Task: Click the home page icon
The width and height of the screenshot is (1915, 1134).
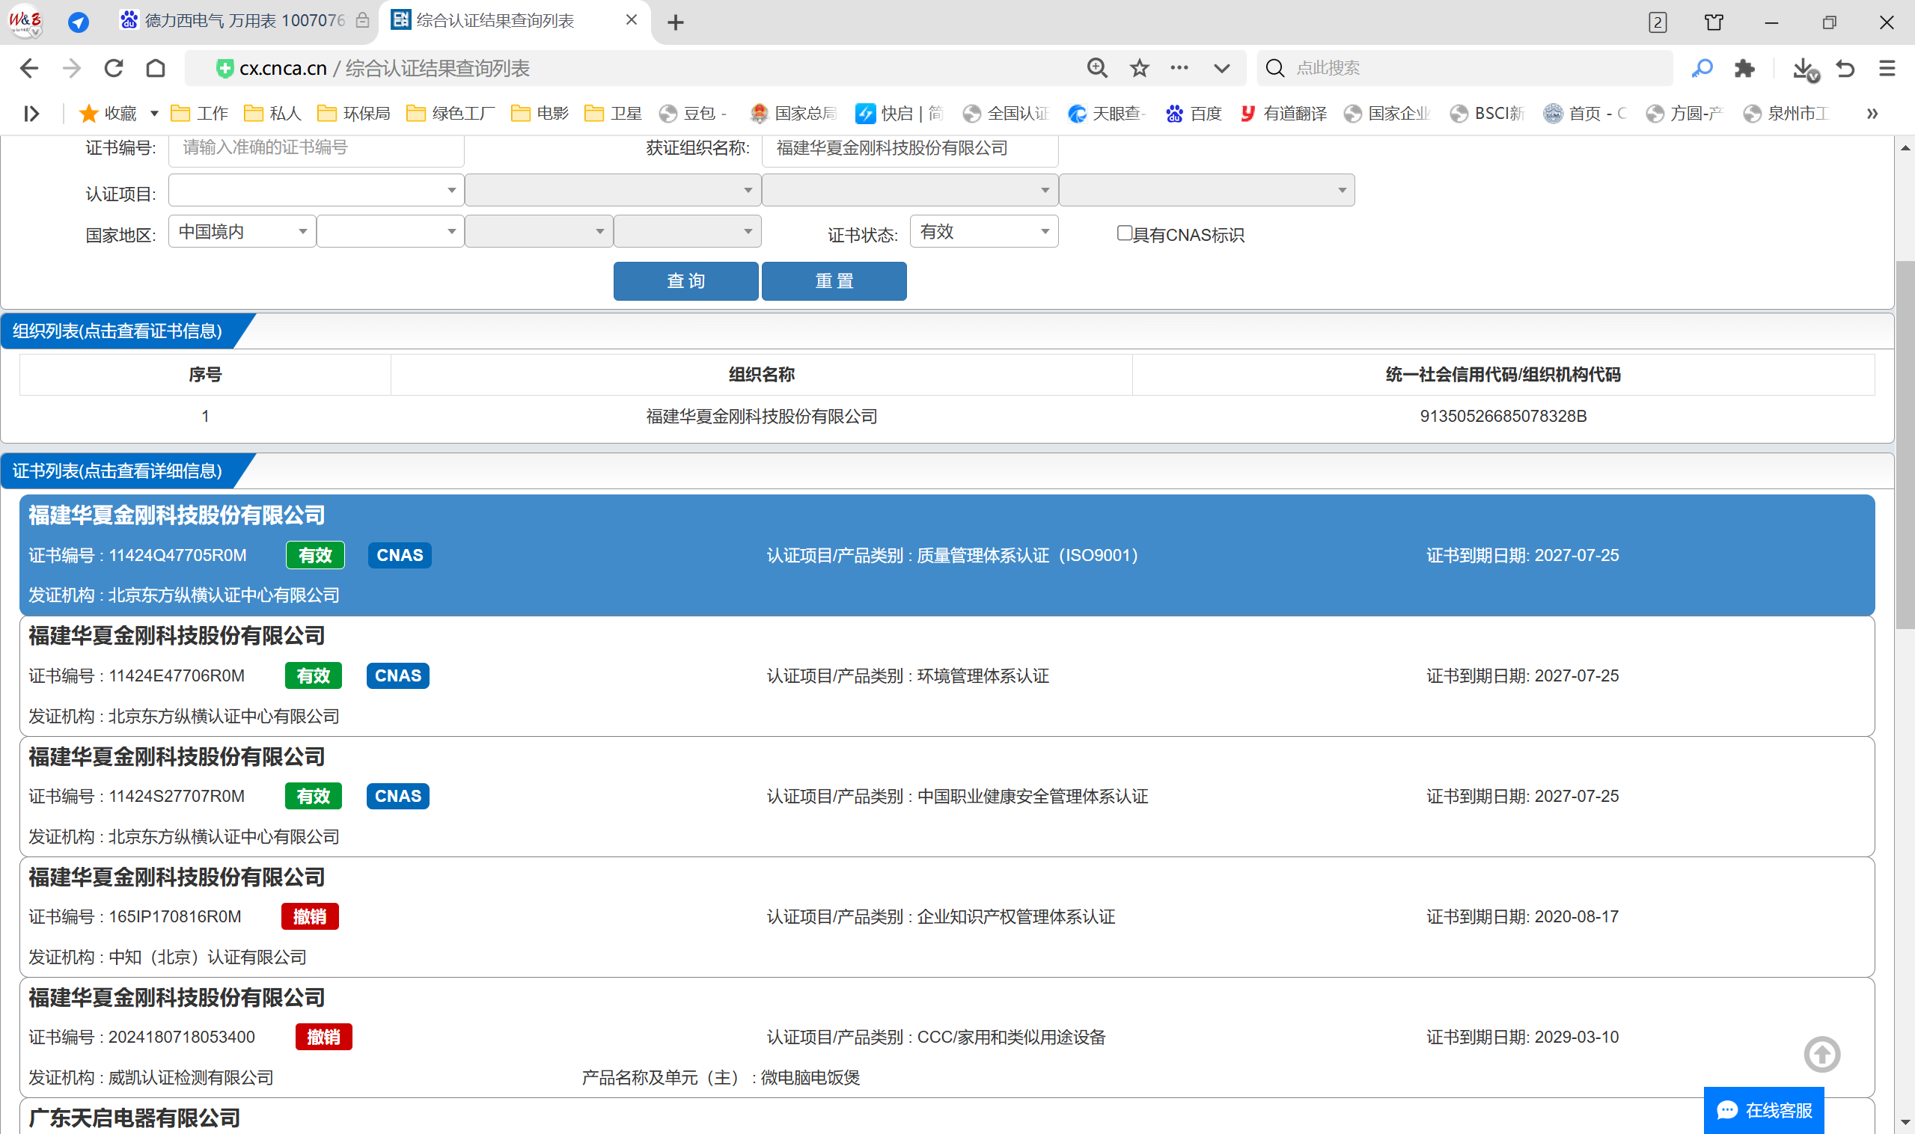Action: pos(156,68)
